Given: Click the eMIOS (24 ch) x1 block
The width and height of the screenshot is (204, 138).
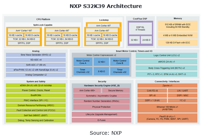Looking at the screenshot, I should (166, 62).
